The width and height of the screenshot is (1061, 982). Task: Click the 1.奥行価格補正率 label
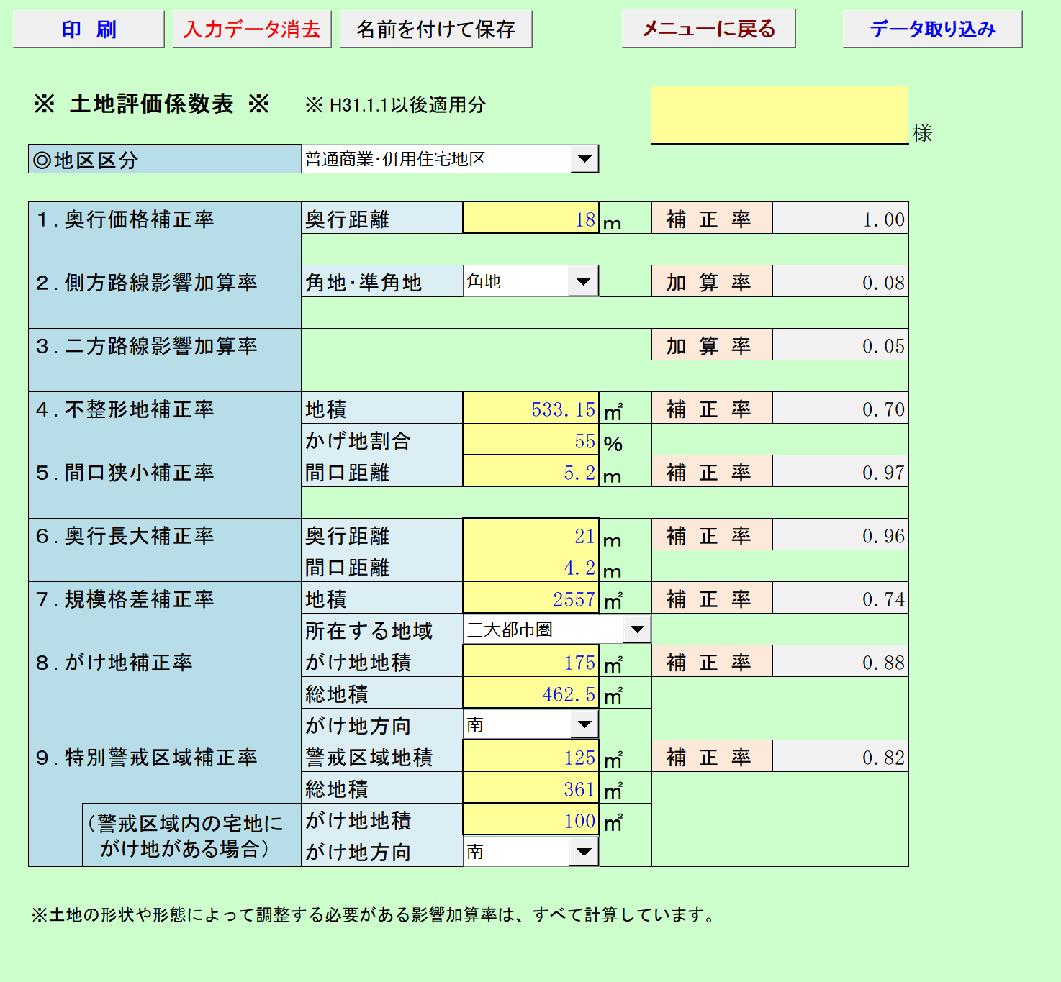pyautogui.click(x=125, y=219)
